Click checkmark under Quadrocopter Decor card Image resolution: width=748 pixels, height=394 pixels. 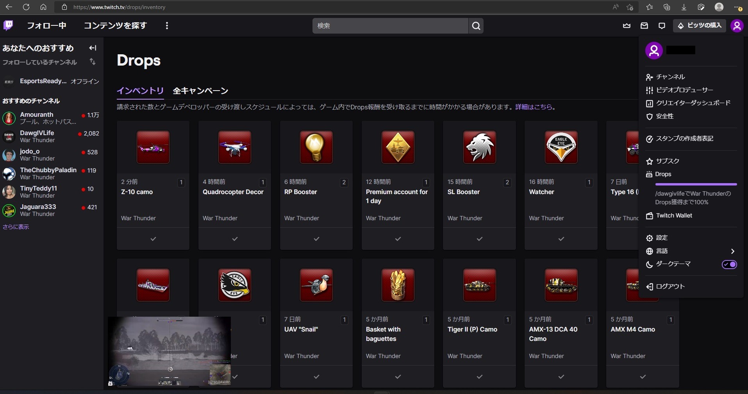pyautogui.click(x=235, y=239)
